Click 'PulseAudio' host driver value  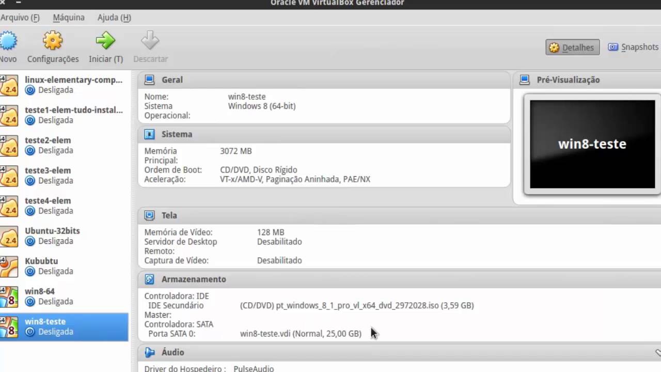pos(254,369)
